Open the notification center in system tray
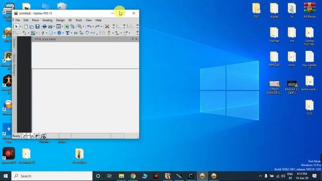322x181 pixels. pos(314,176)
